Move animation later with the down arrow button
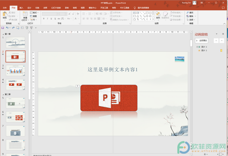This screenshot has width=228, height=156. pos(222,41)
